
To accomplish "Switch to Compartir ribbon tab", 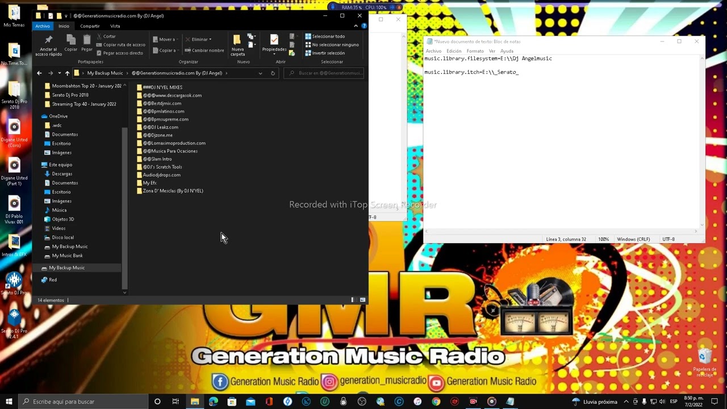I will click(x=90, y=26).
